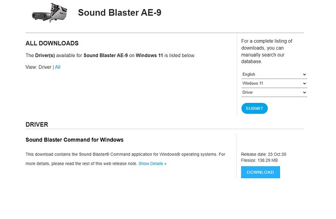Expand the Windows 11 operating system dropdown

click(274, 83)
